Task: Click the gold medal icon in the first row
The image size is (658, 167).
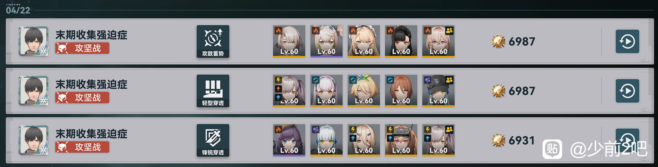Action: coord(499,41)
